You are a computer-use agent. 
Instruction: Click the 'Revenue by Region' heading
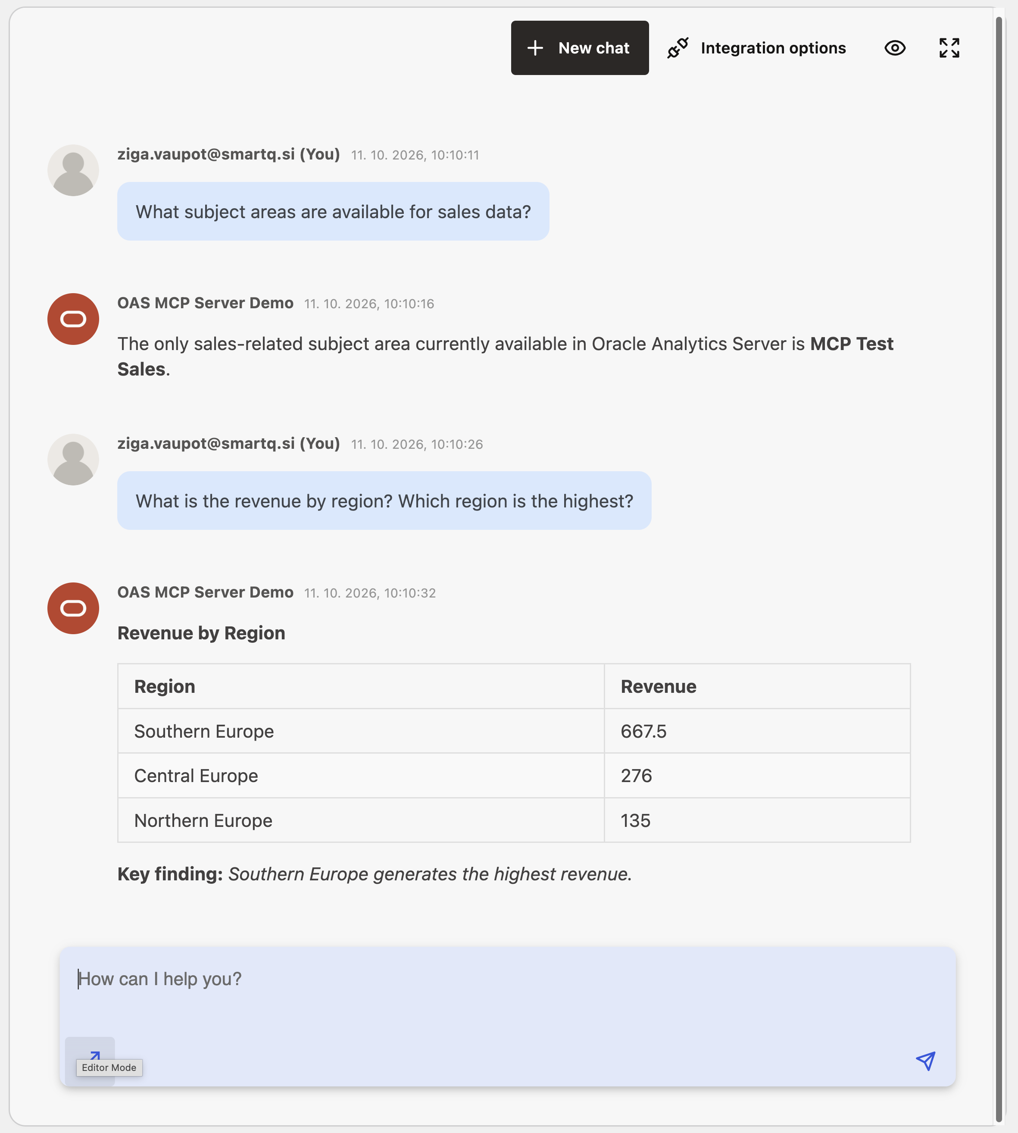(201, 633)
